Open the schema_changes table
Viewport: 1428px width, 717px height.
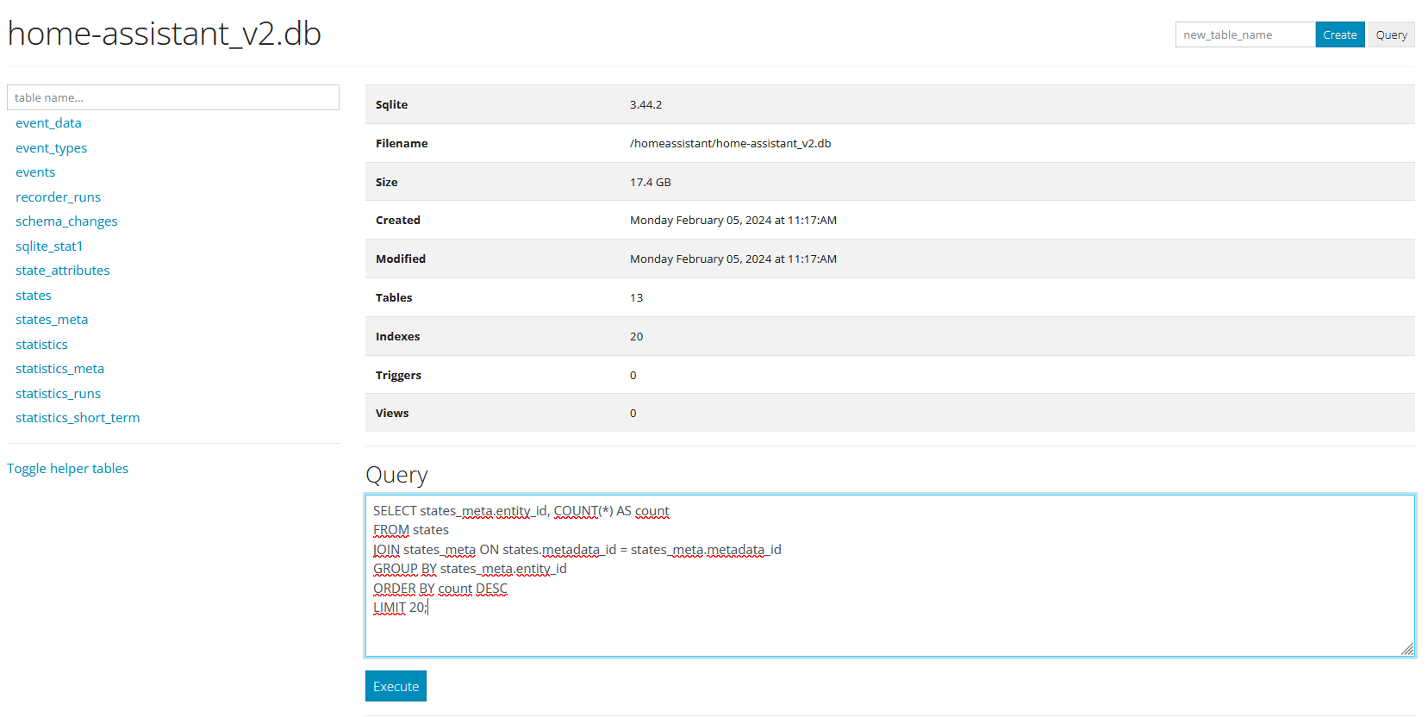(x=66, y=221)
